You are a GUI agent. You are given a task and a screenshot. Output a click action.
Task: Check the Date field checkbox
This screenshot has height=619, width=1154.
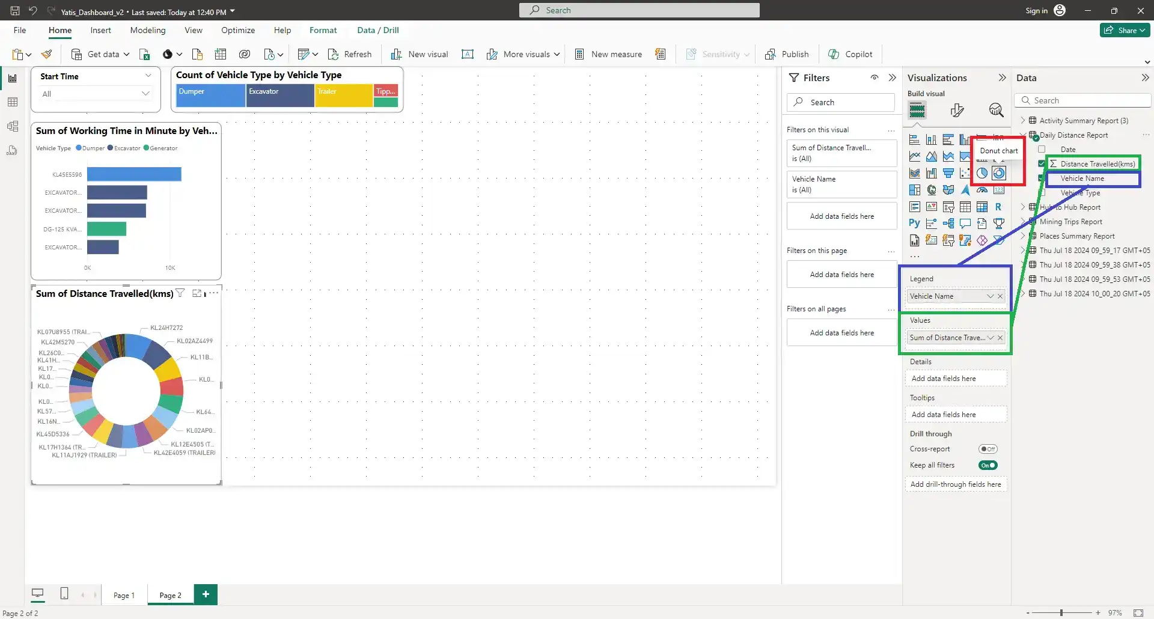pos(1042,149)
